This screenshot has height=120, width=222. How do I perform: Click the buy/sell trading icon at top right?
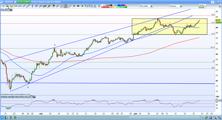pyautogui.click(x=220, y=6)
